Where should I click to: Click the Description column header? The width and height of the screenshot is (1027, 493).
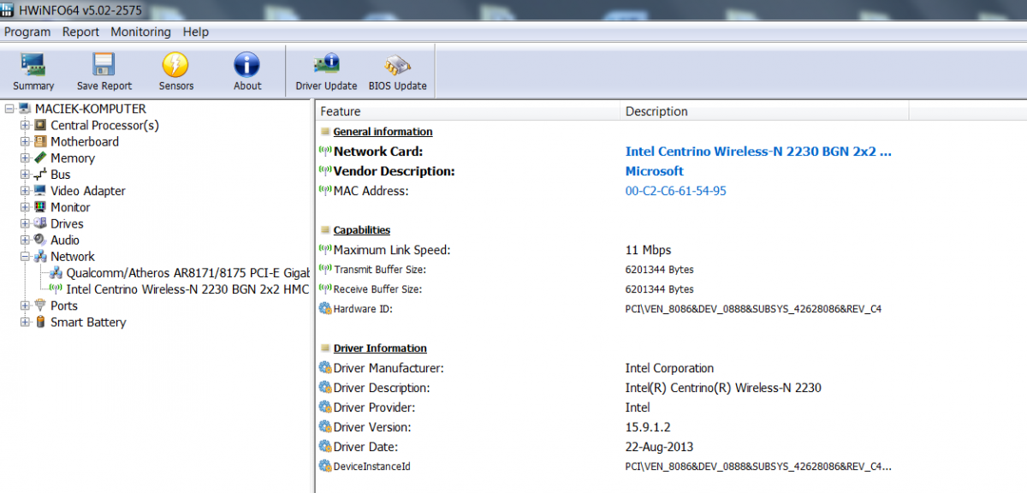coord(764,111)
